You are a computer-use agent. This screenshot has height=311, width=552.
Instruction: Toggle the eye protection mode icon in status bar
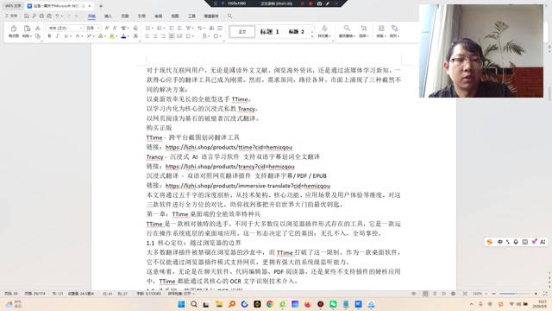(414, 294)
